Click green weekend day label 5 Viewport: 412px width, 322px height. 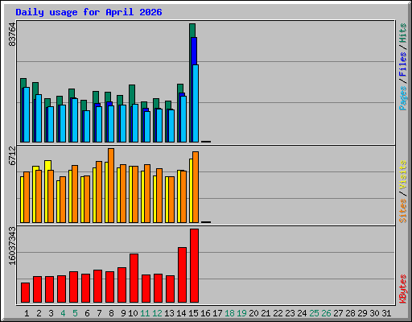point(75,313)
